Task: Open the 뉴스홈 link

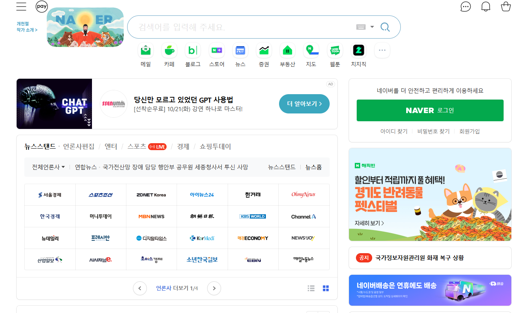Action: coord(313,167)
